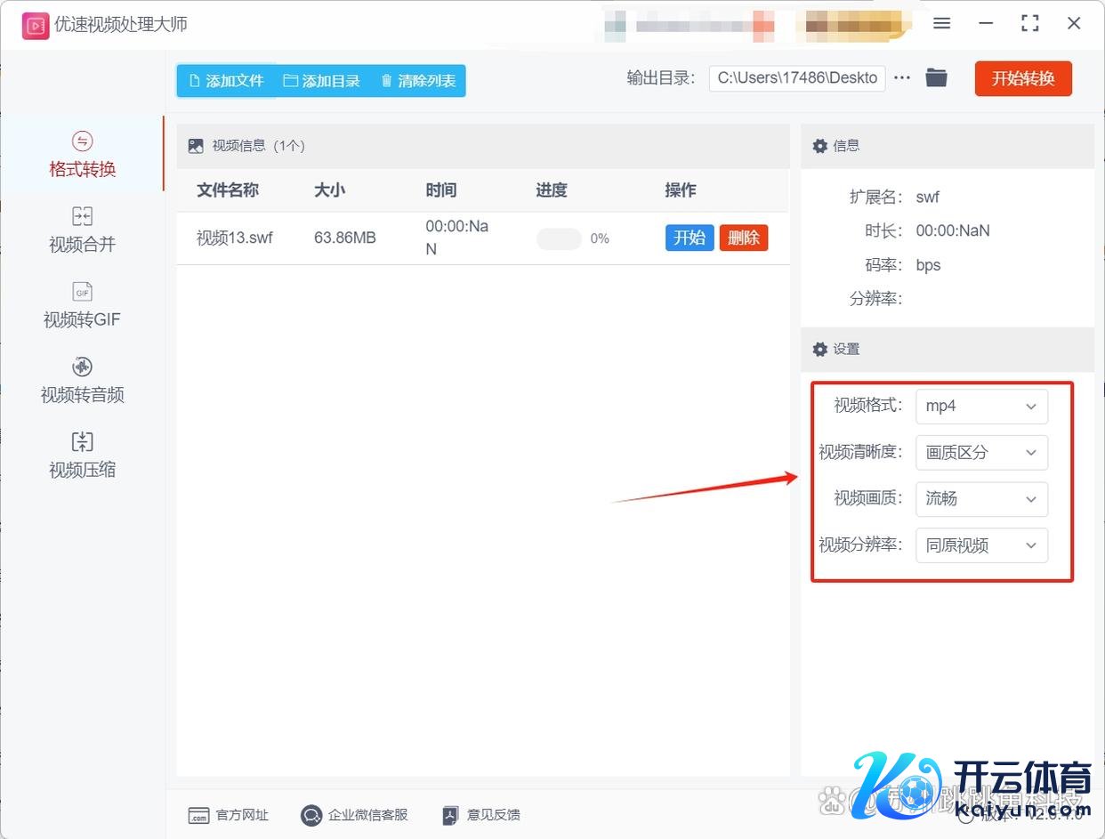Expand the 视频画质 流畅 dropdown
The image size is (1105, 839).
click(x=981, y=499)
